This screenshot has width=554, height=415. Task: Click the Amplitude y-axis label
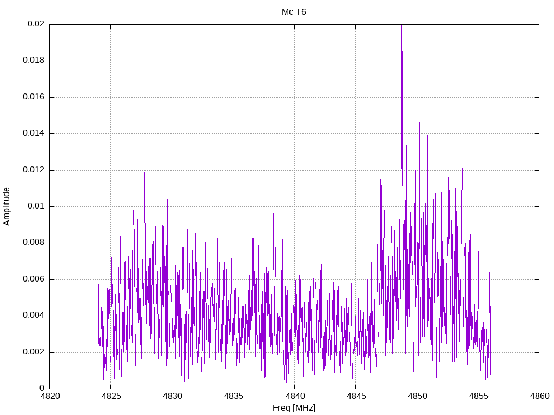click(6, 206)
